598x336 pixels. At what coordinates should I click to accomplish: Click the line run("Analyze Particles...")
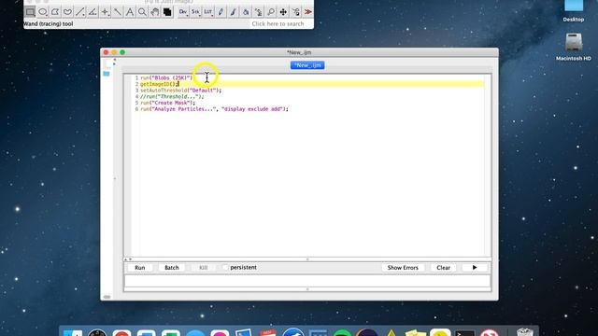(214, 109)
